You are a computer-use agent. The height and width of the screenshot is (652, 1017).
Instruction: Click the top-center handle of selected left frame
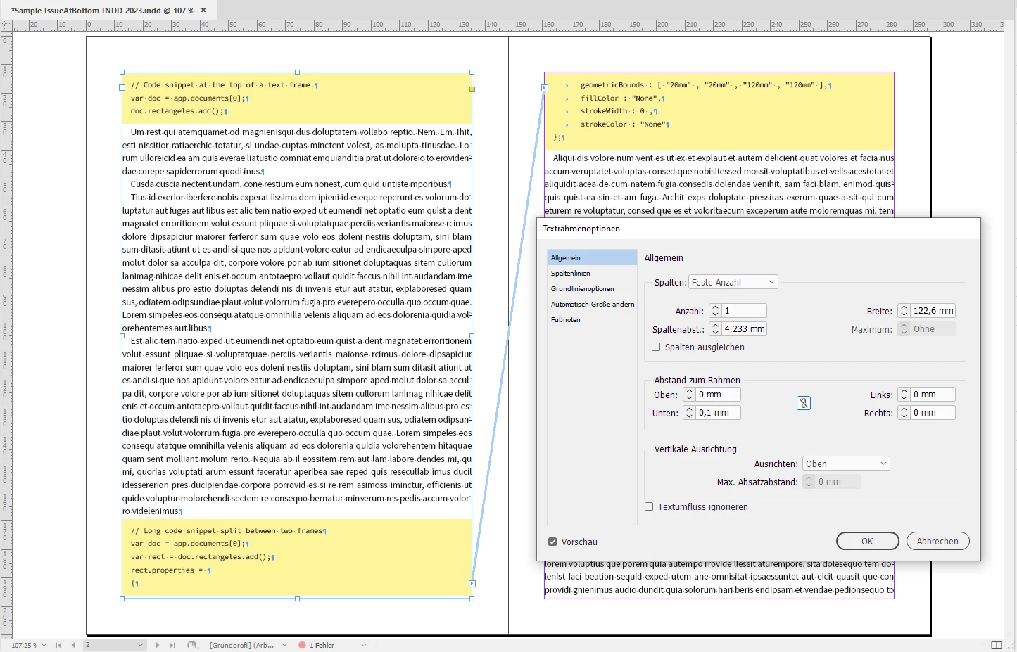(297, 72)
